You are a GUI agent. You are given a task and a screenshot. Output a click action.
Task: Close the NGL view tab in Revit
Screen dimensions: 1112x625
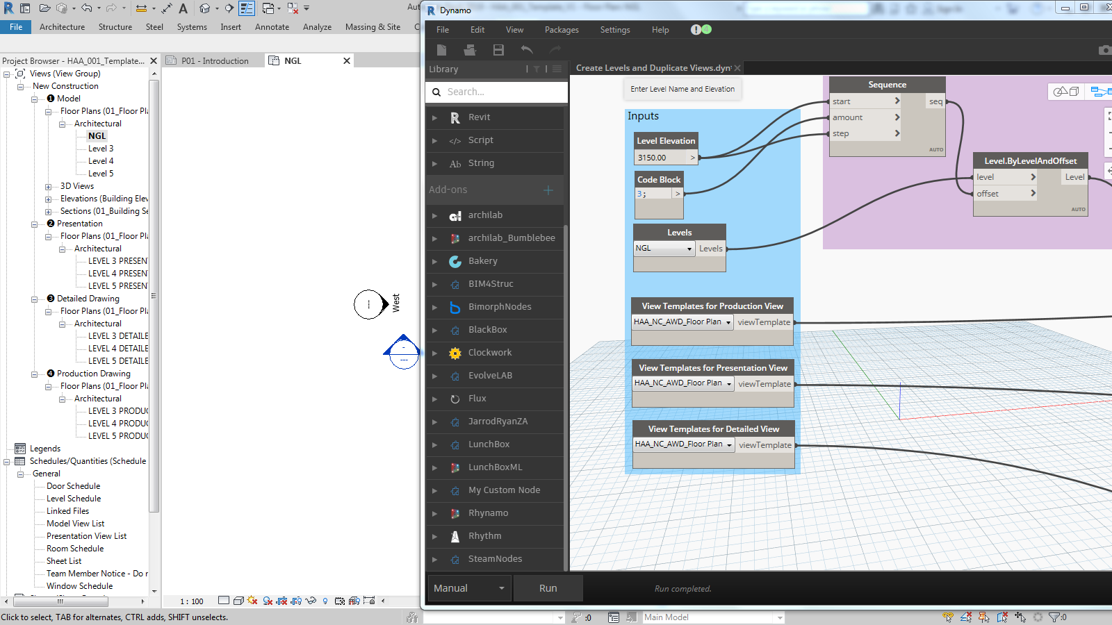(347, 61)
